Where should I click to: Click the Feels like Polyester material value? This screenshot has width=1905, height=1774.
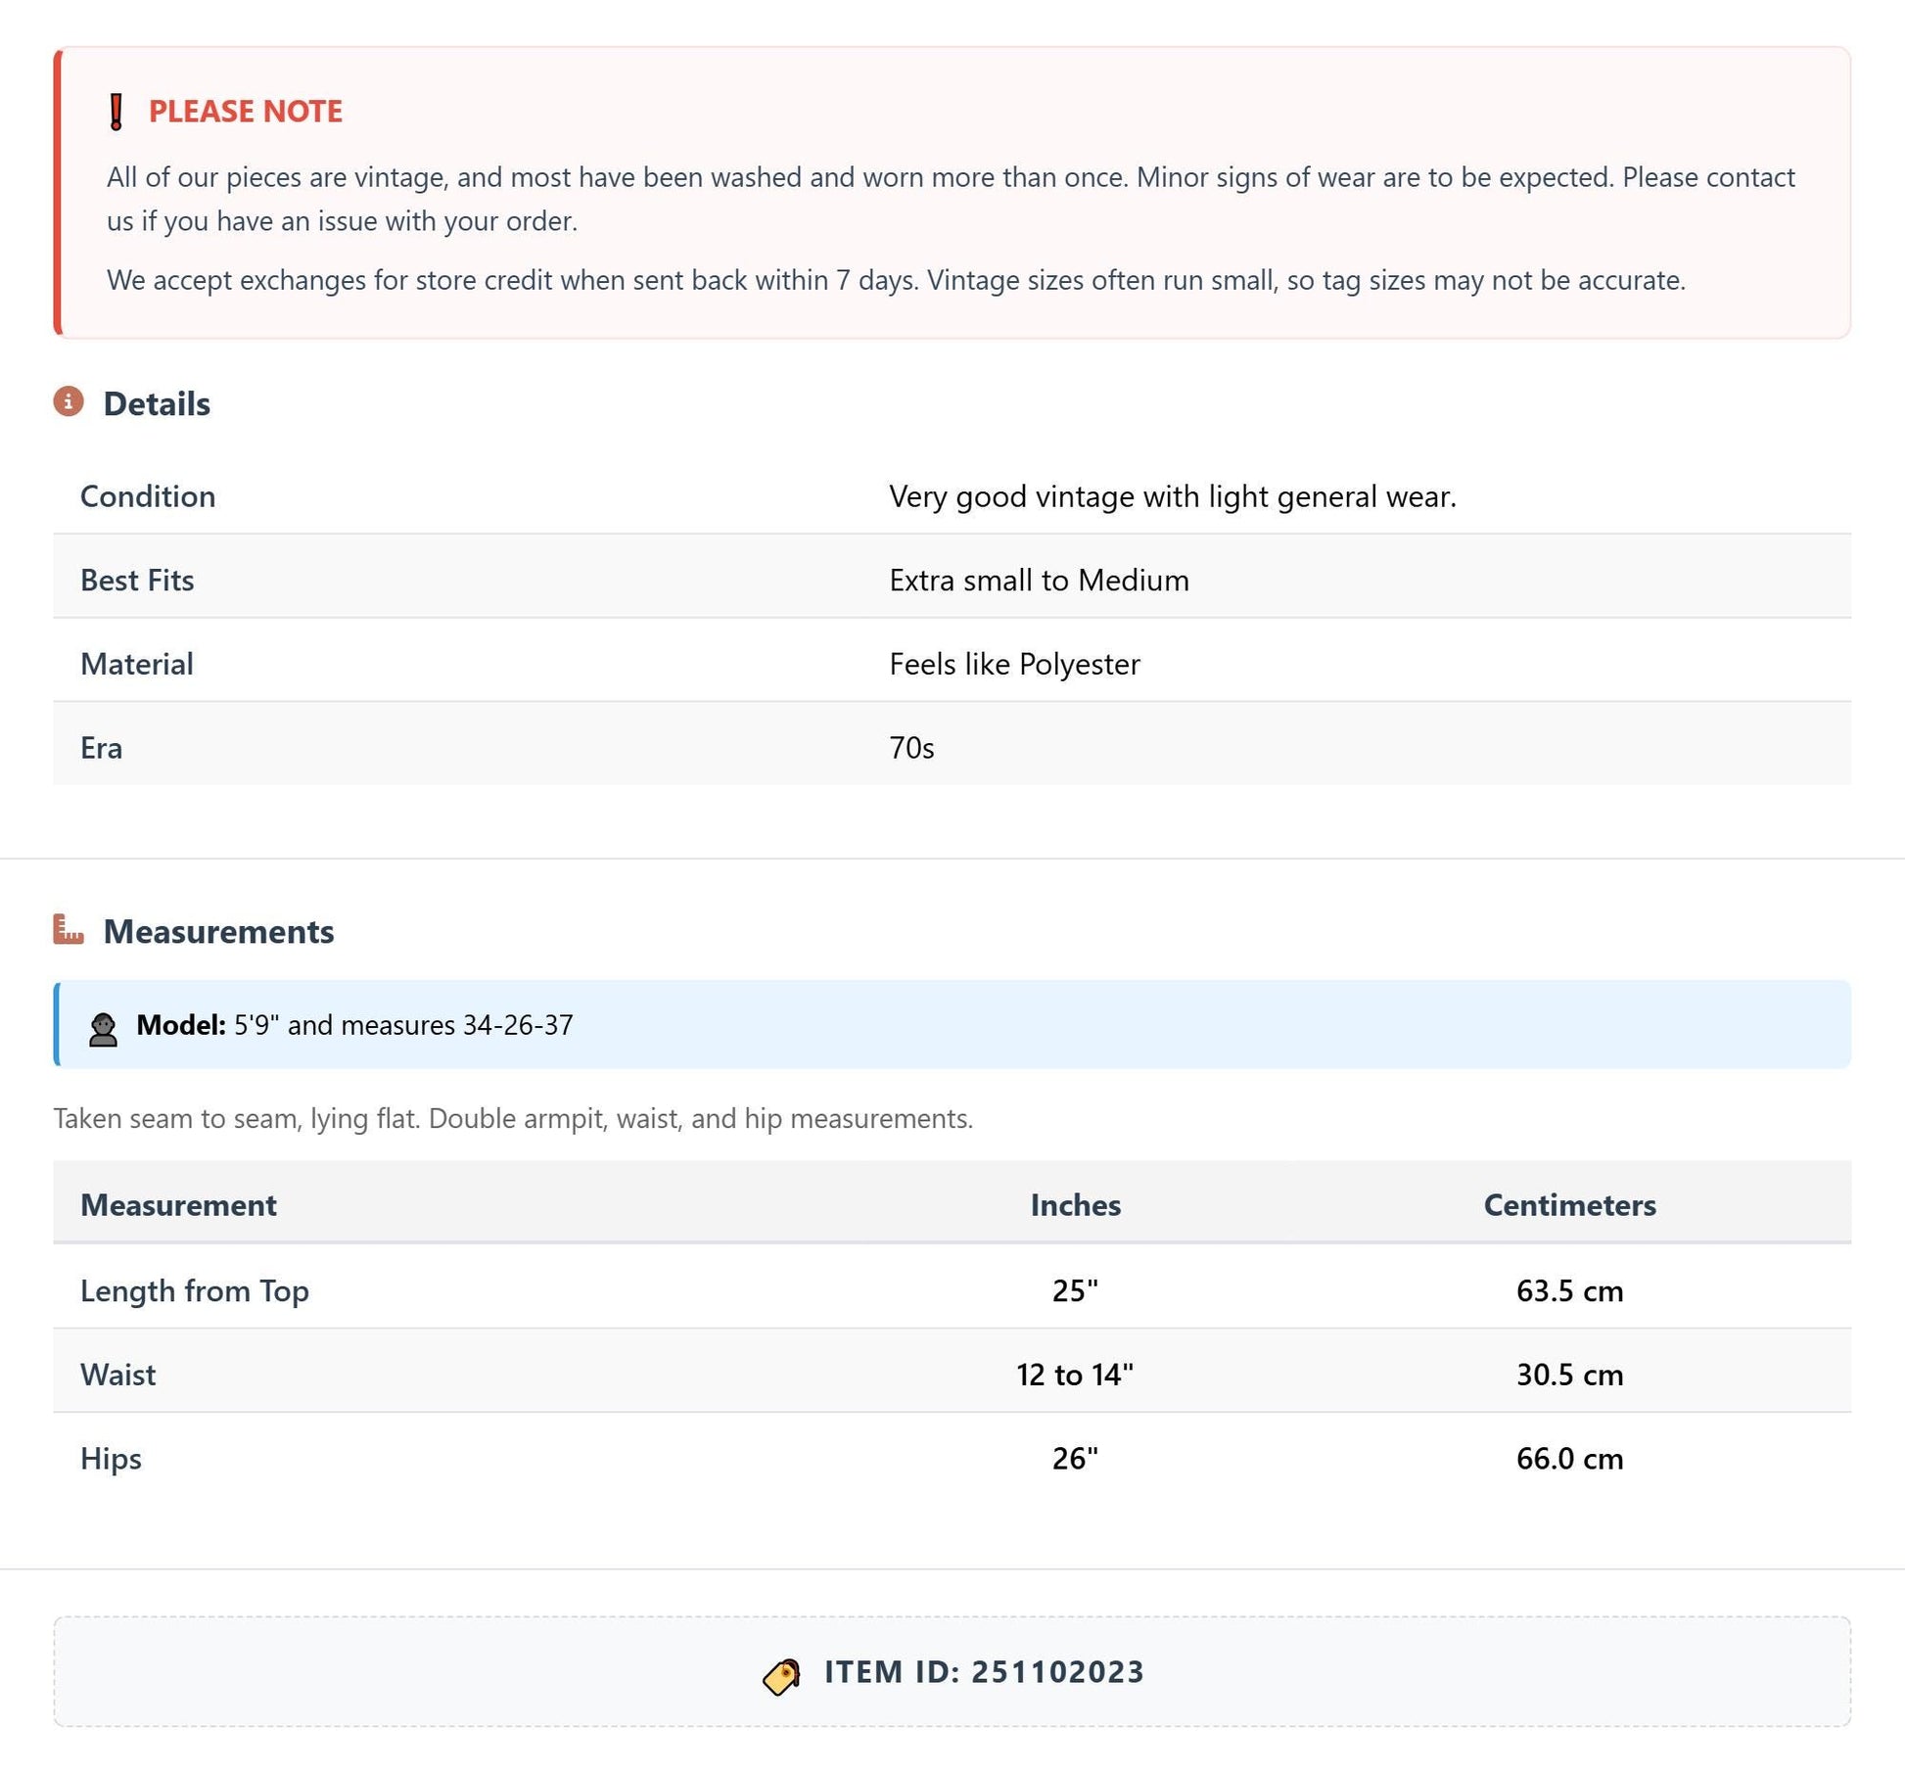tap(1014, 665)
